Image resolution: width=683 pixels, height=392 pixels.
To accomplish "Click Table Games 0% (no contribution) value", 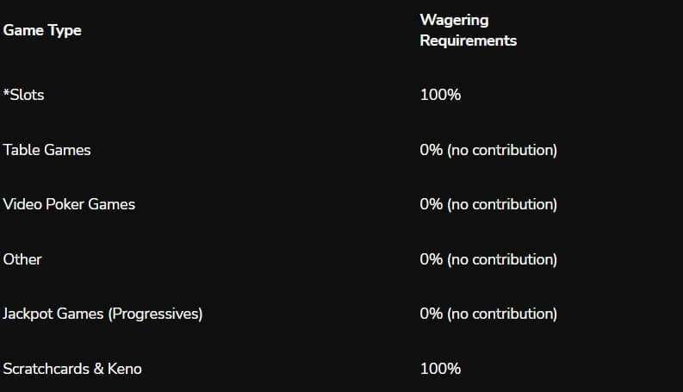I will [x=488, y=150].
